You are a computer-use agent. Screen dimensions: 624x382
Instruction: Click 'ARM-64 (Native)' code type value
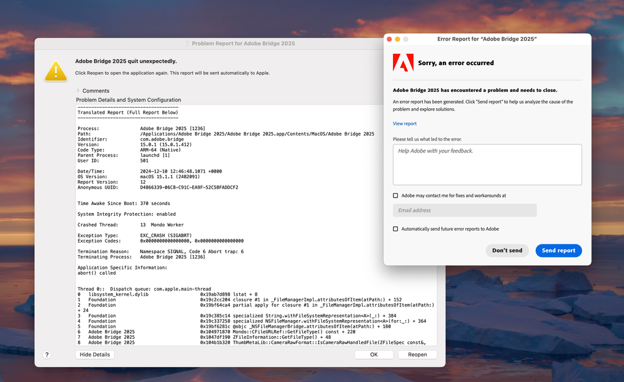click(x=161, y=150)
